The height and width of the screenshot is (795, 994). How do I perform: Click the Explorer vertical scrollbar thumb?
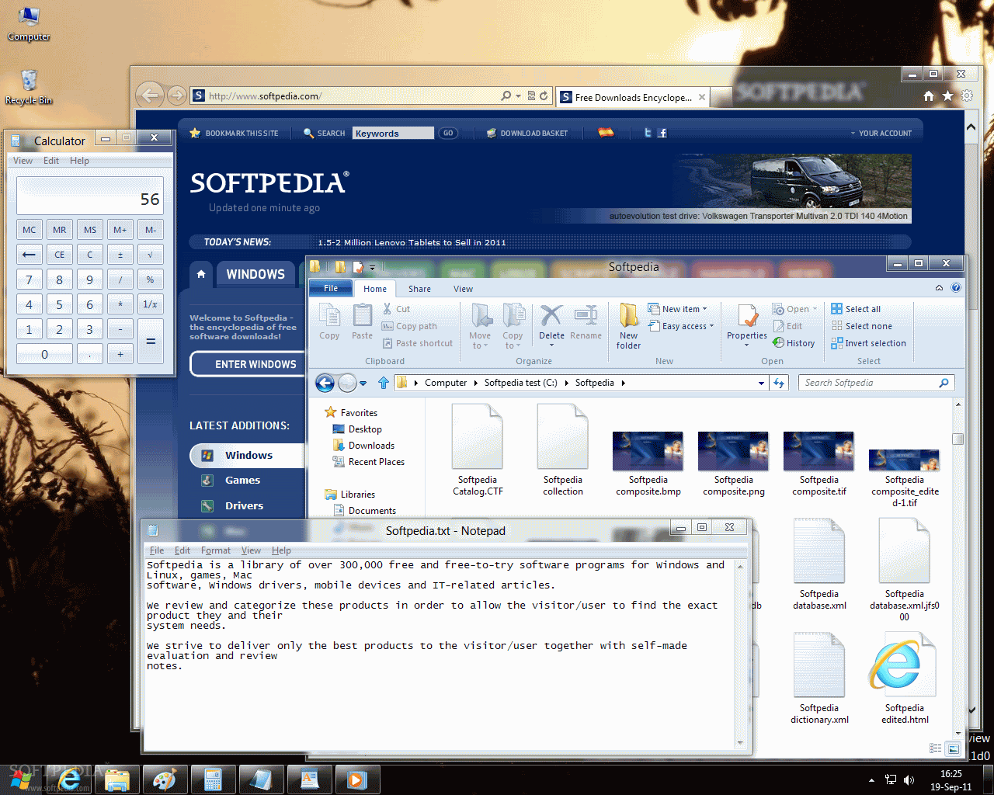[x=958, y=439]
